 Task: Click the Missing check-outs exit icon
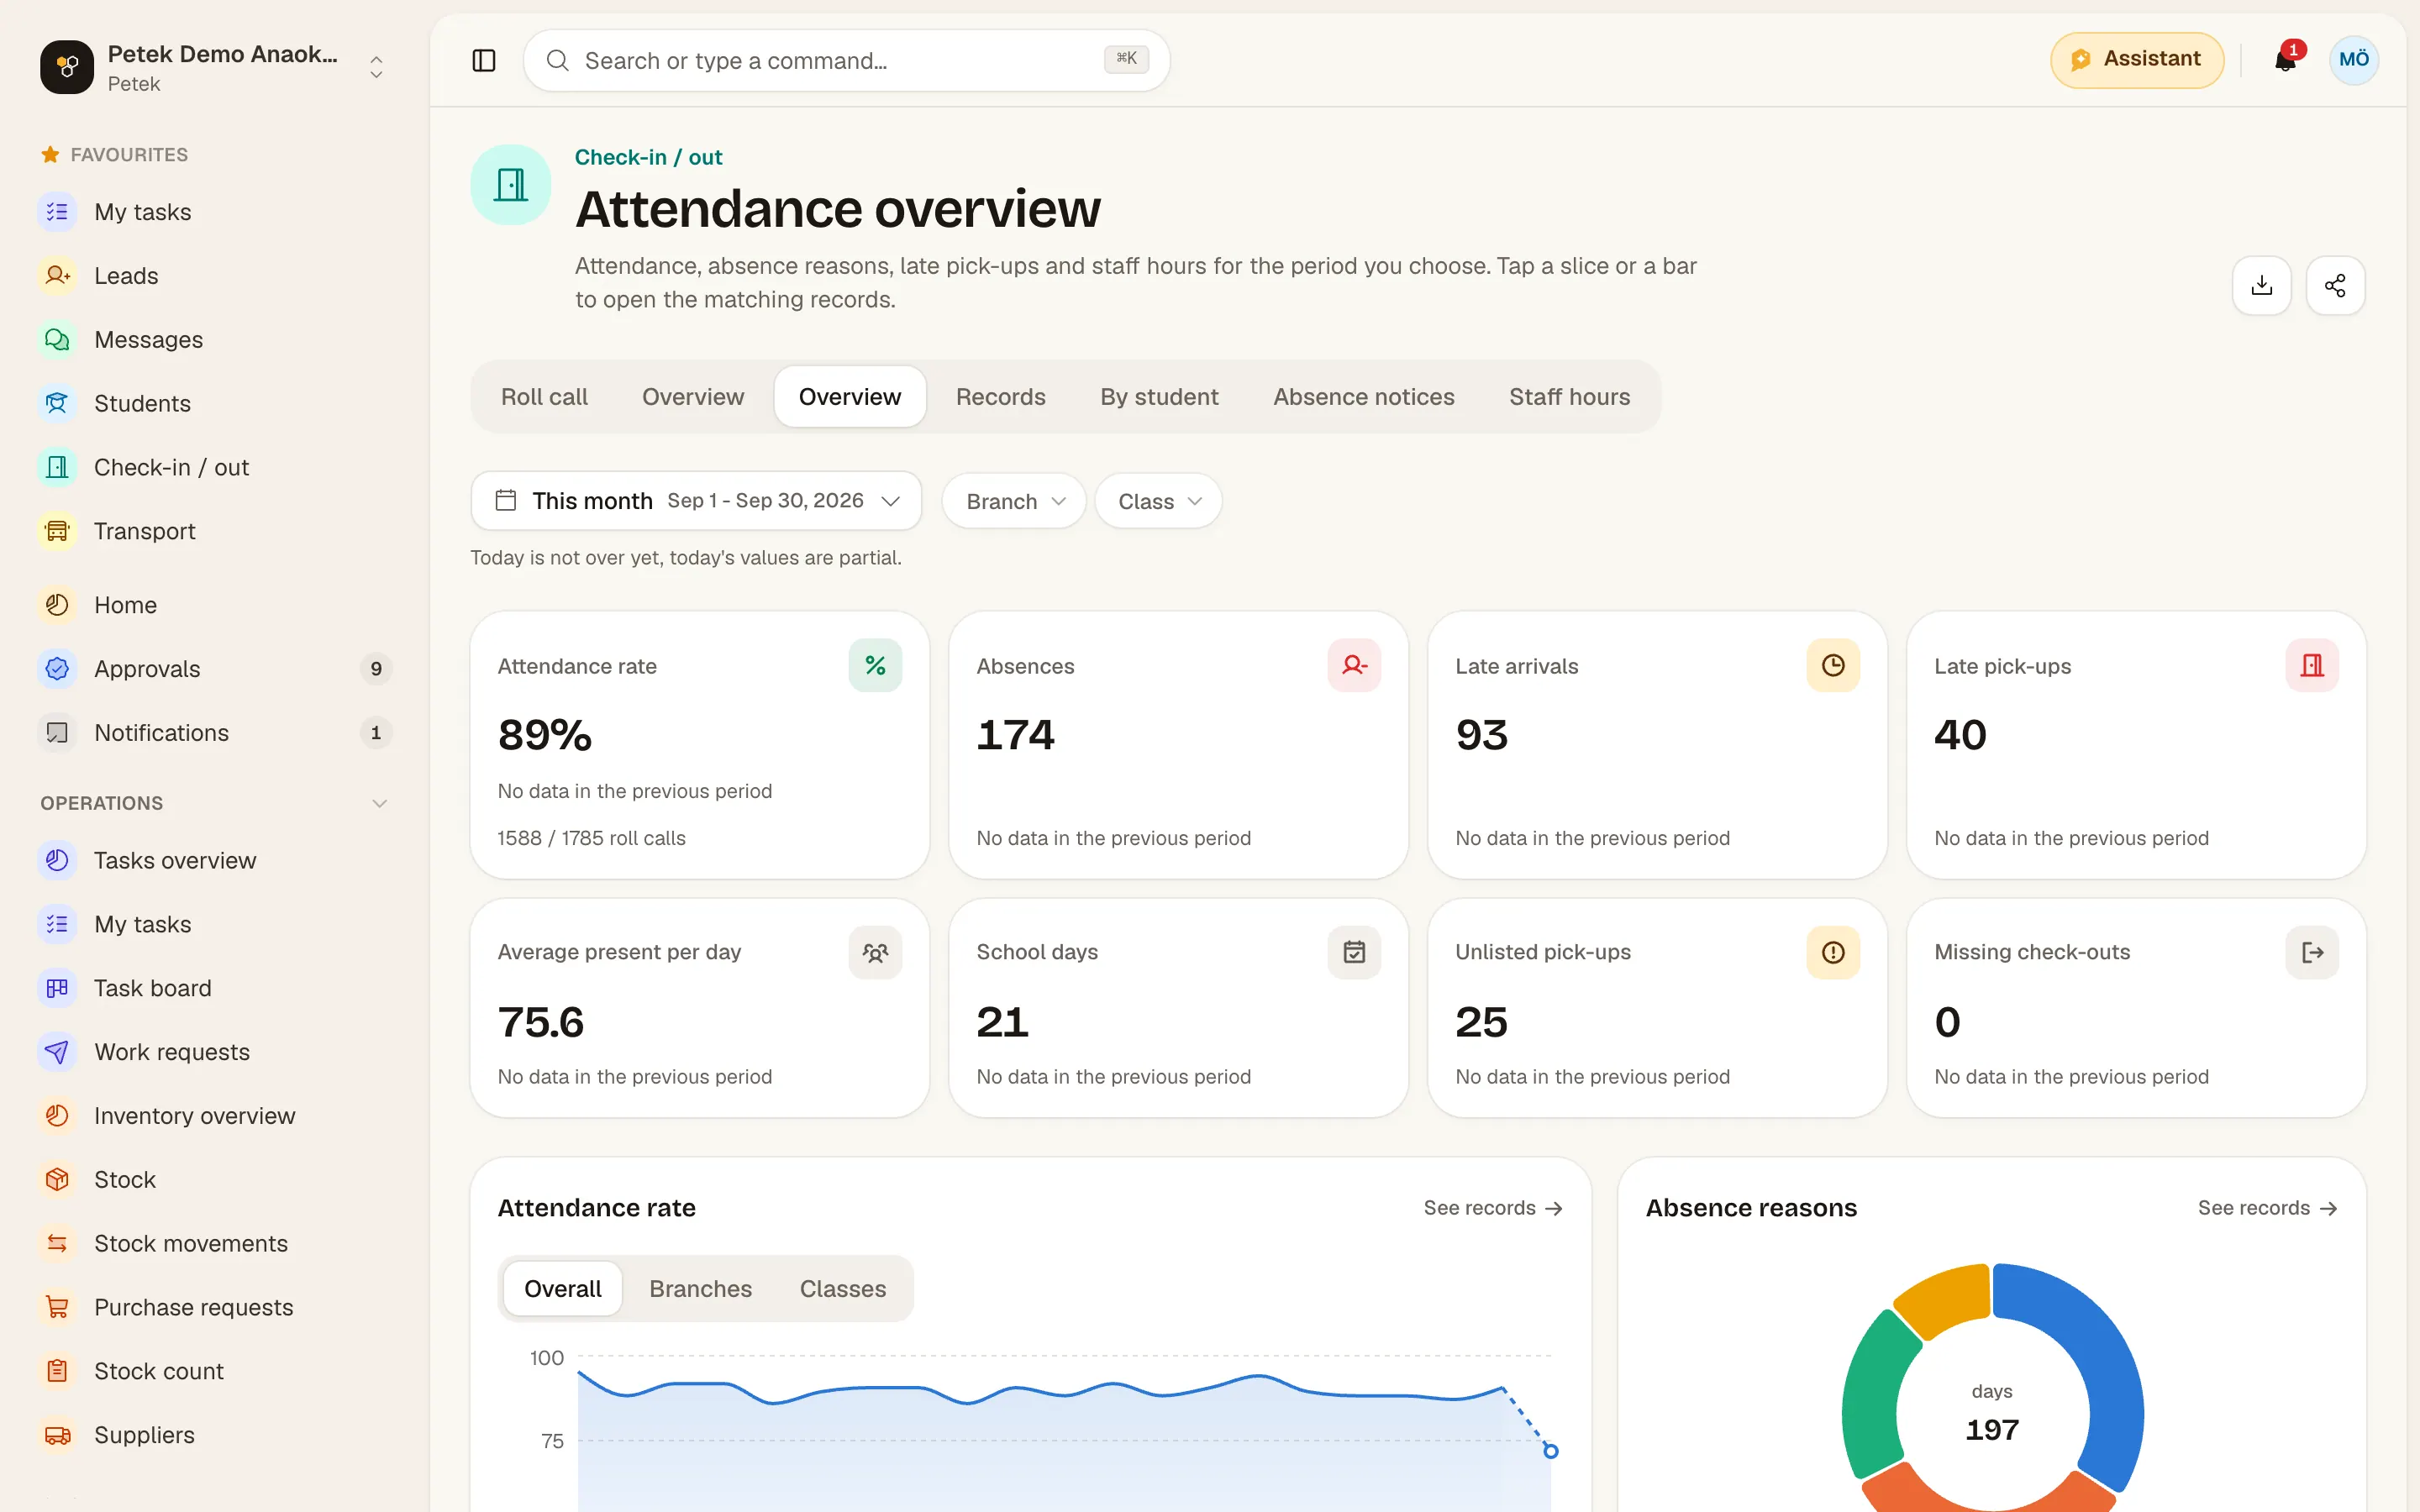tap(2312, 953)
